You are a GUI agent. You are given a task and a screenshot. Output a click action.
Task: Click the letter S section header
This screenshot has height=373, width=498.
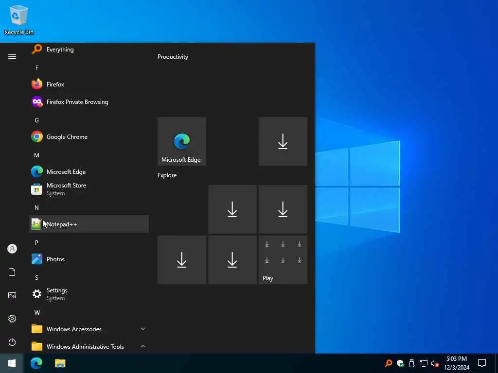click(37, 277)
